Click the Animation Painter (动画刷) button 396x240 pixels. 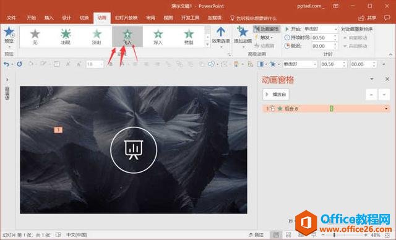[x=264, y=46]
